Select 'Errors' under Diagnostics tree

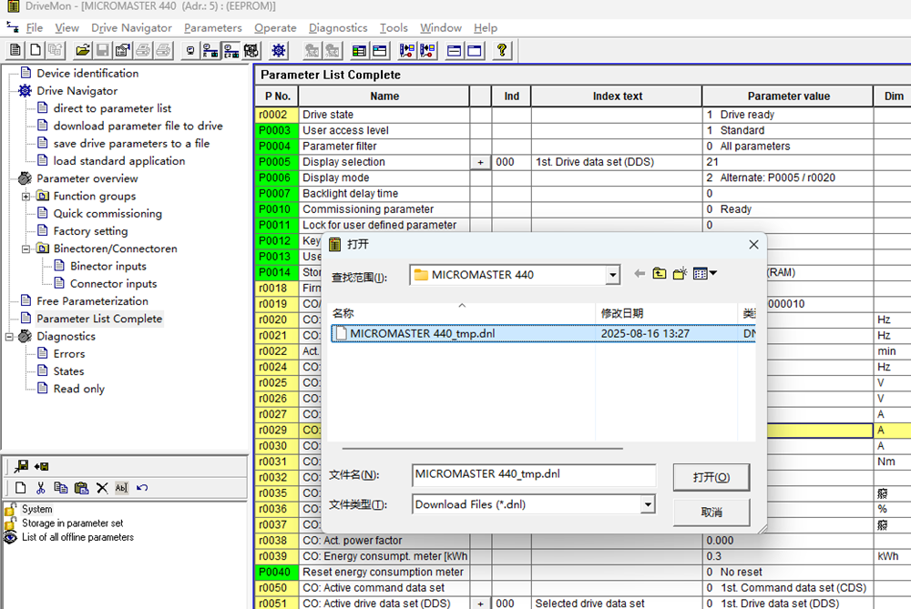(69, 353)
